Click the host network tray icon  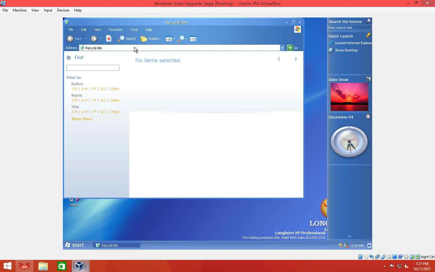[x=399, y=266]
